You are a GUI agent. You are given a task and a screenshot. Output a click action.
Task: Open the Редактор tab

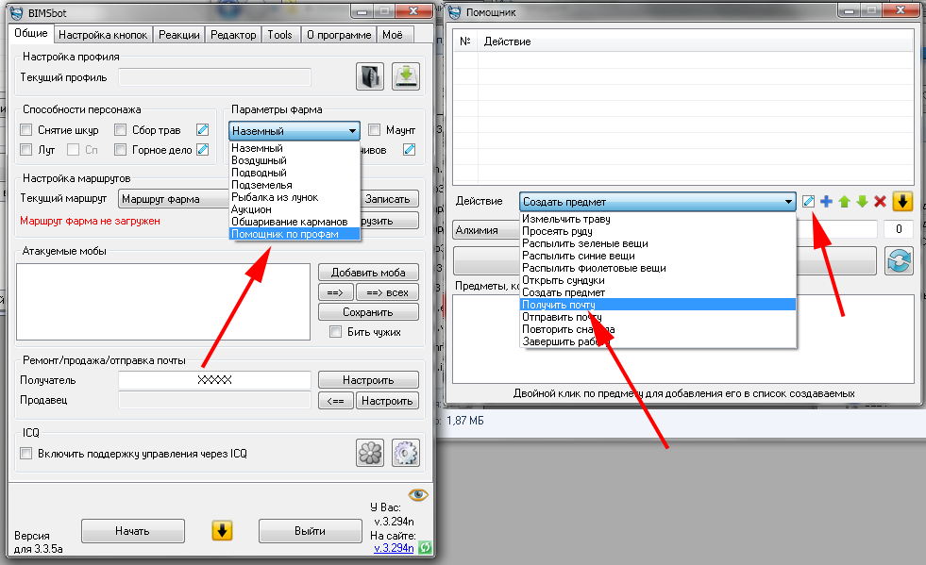[233, 35]
